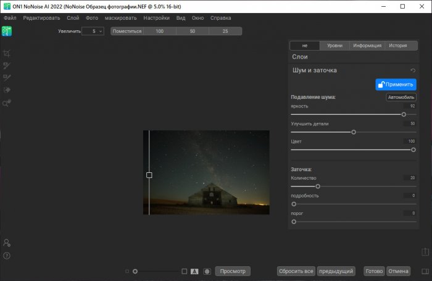
Task: Click the NoNoise AI module icon
Action: tap(7, 32)
